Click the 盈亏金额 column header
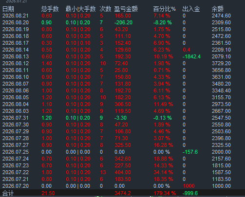 126,9
